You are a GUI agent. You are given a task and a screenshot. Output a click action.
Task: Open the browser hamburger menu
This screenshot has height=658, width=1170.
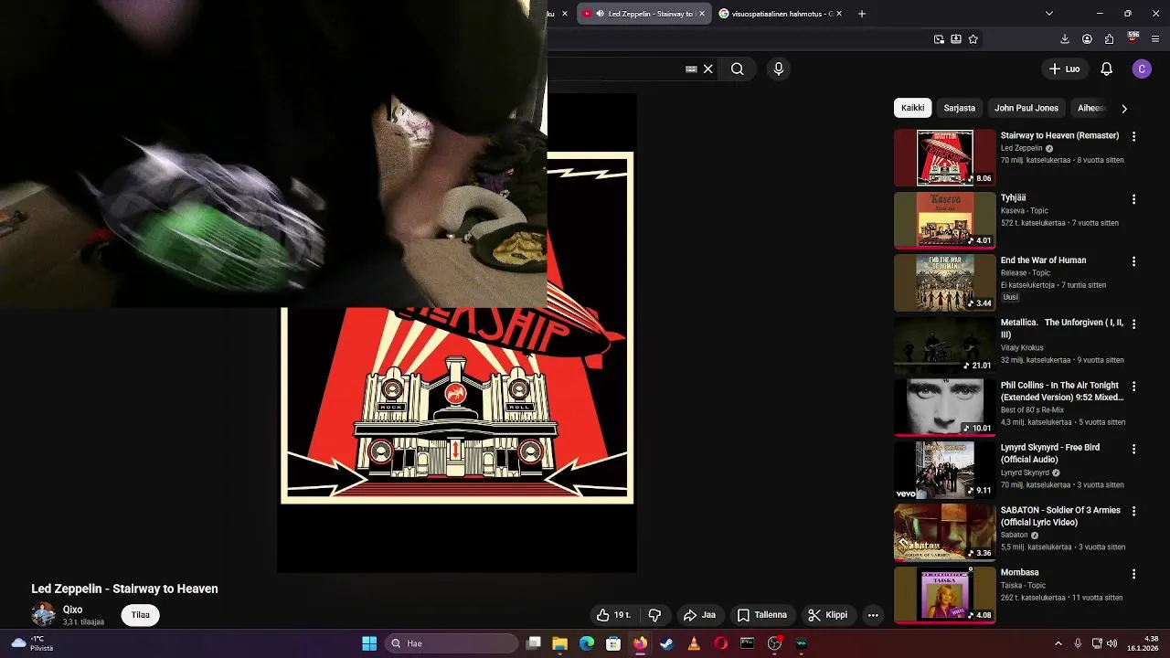[x=1155, y=39]
